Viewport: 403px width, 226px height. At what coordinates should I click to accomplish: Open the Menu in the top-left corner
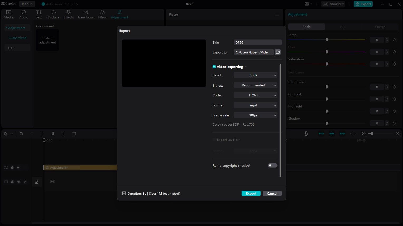(27, 4)
